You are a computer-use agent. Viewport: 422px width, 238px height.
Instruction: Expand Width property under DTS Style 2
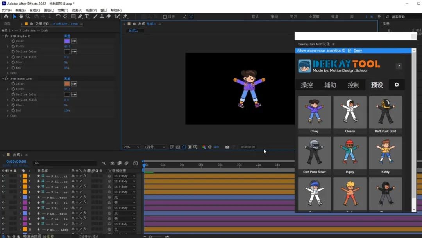click(7, 46)
